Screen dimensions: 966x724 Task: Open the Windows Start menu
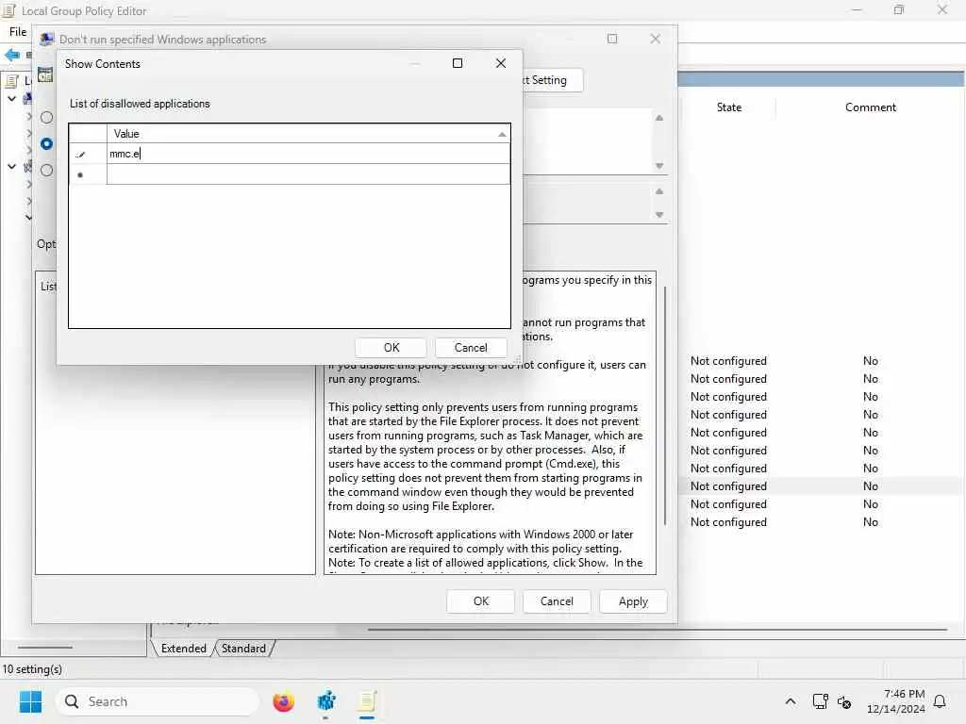tap(30, 701)
